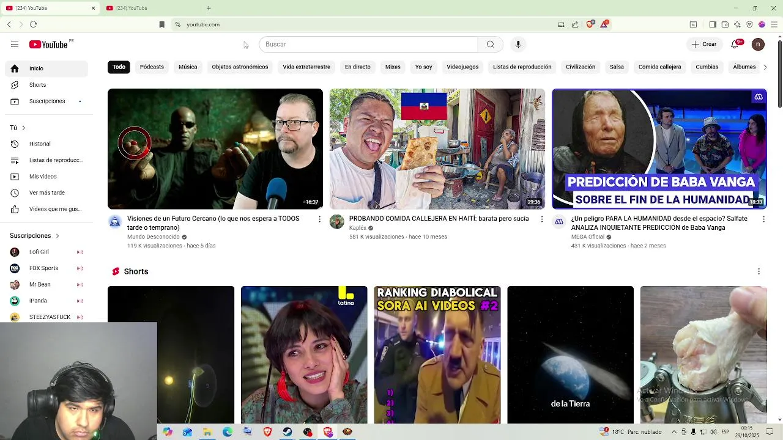Open options for Visiones de un Futuro video
Viewport: 783px width, 440px height.
click(319, 219)
